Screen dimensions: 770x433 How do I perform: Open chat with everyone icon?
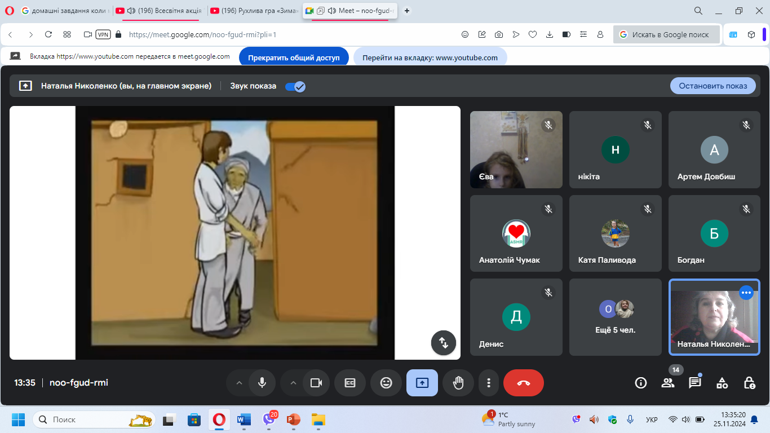point(695,383)
